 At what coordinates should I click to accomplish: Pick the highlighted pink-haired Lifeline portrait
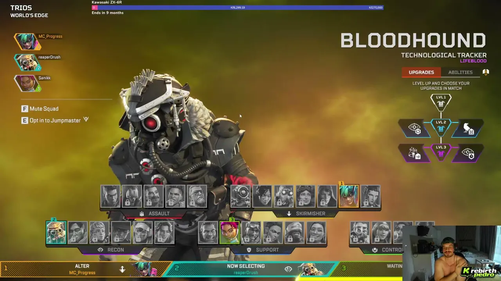point(229,233)
